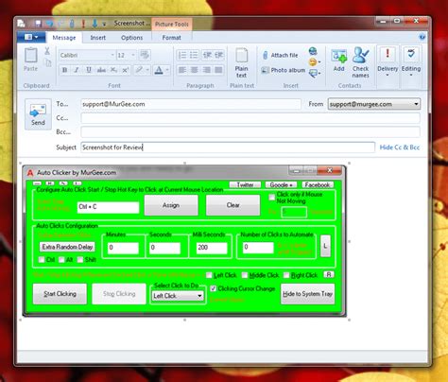This screenshot has width=448, height=382.
Task: Click Check names in the Contacts group
Action: pos(360,62)
